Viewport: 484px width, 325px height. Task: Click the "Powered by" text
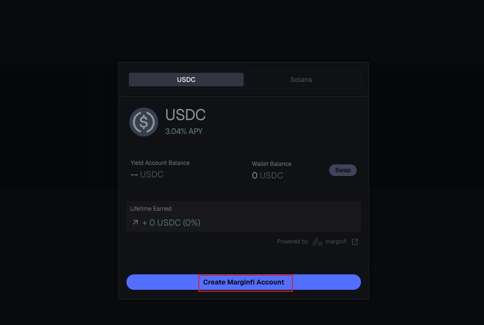pos(292,242)
